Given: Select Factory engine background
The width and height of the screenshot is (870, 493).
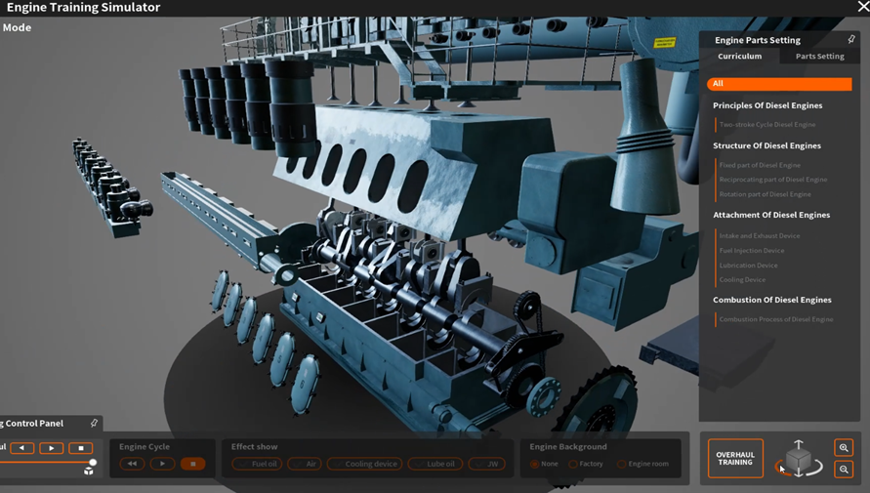Looking at the screenshot, I should point(585,464).
